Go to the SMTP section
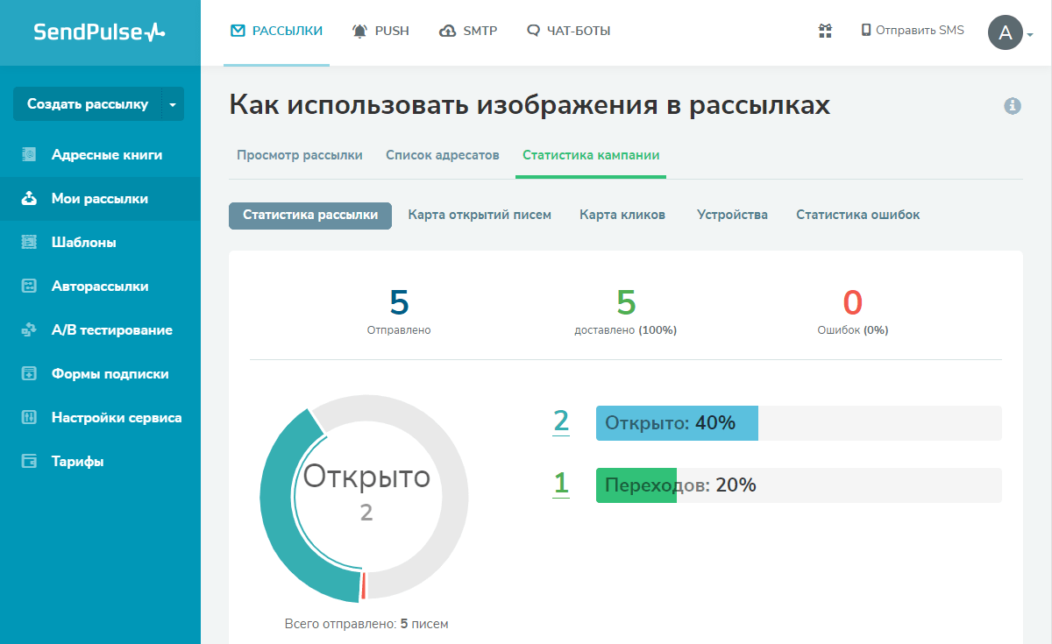The height and width of the screenshot is (644, 1052). (x=468, y=31)
